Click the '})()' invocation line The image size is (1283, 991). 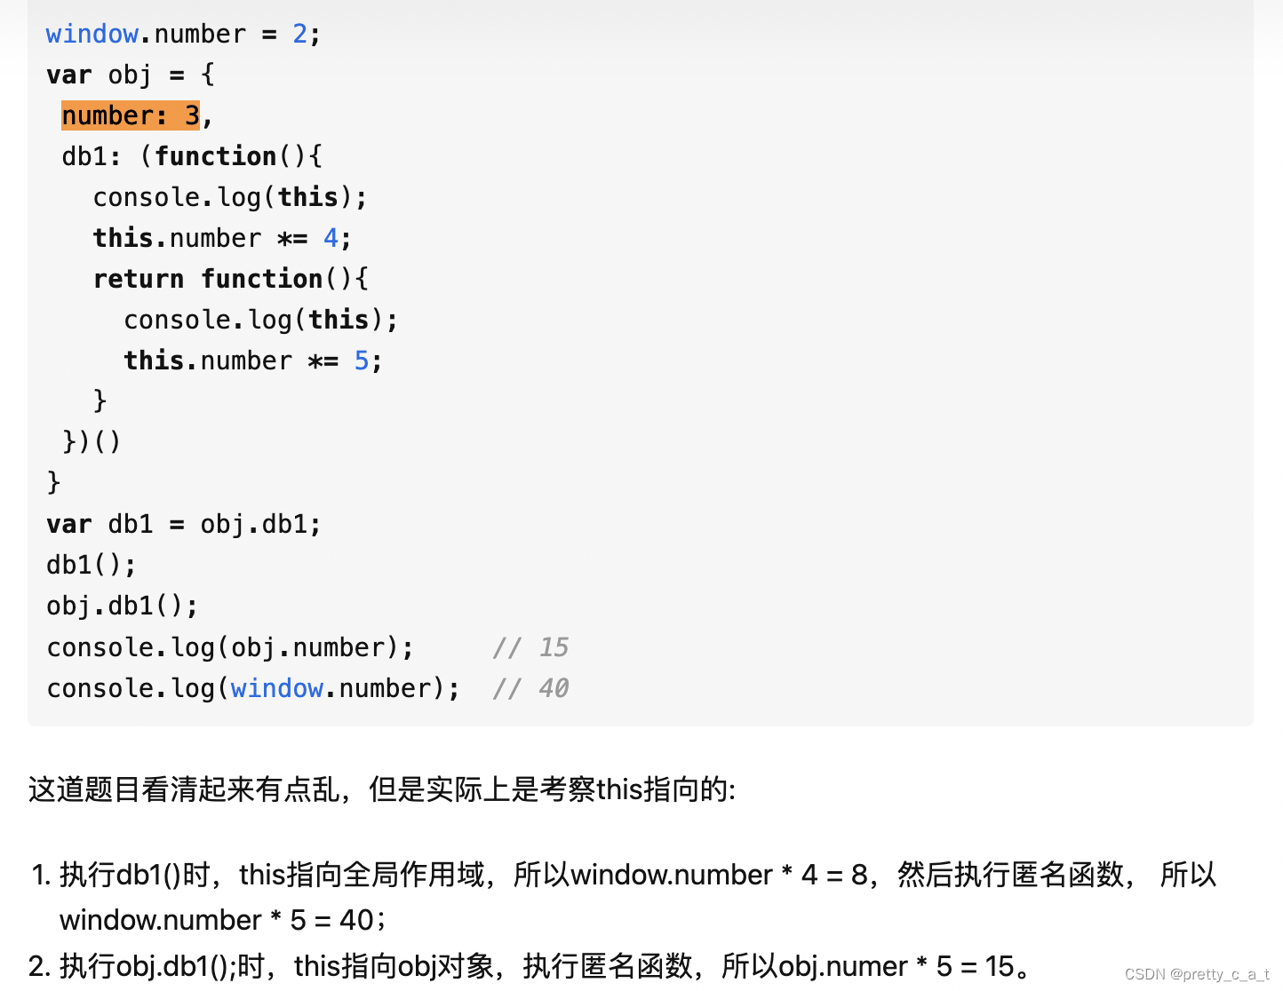(92, 441)
